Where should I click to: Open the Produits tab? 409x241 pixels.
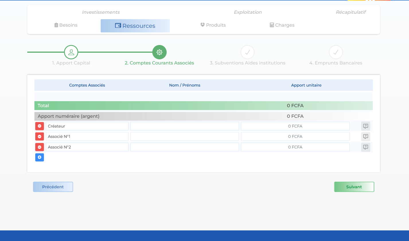[x=213, y=25]
